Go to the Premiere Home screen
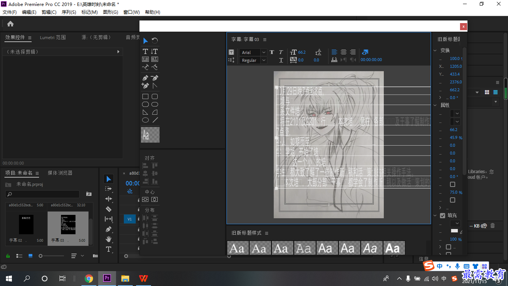Image resolution: width=508 pixels, height=286 pixels. [x=10, y=24]
